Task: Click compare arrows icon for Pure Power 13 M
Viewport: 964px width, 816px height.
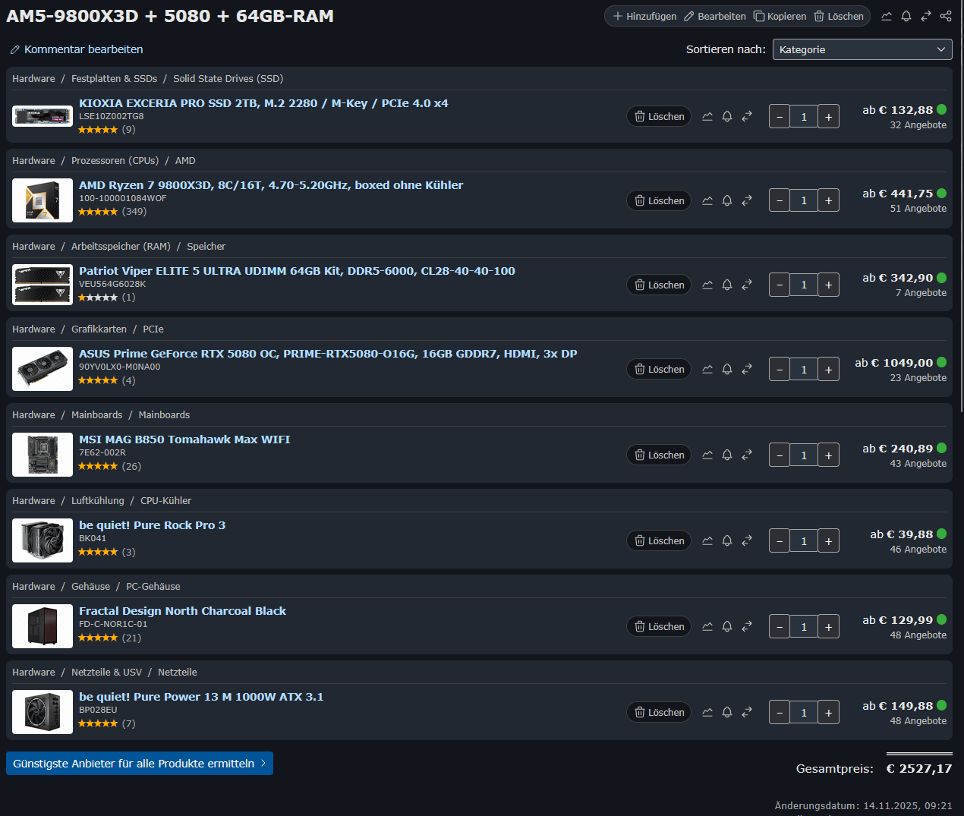Action: (x=747, y=712)
